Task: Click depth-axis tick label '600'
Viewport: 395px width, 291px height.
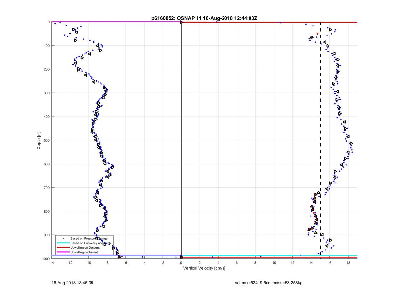Action: coord(46,164)
